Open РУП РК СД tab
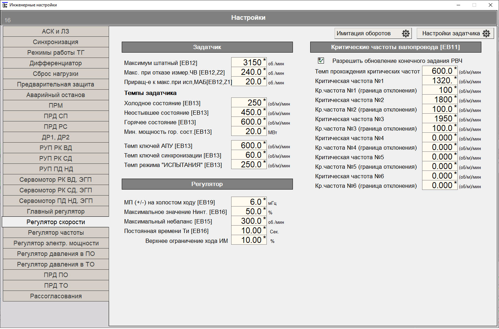Viewport: 499px width, 329px height. [x=56, y=158]
